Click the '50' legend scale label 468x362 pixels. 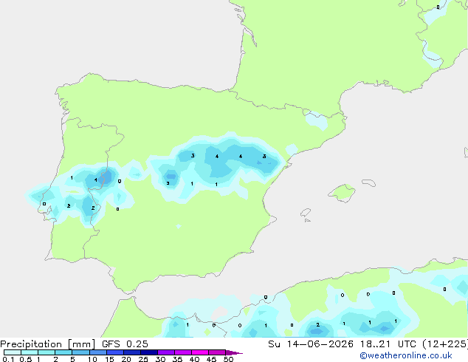click(228, 359)
